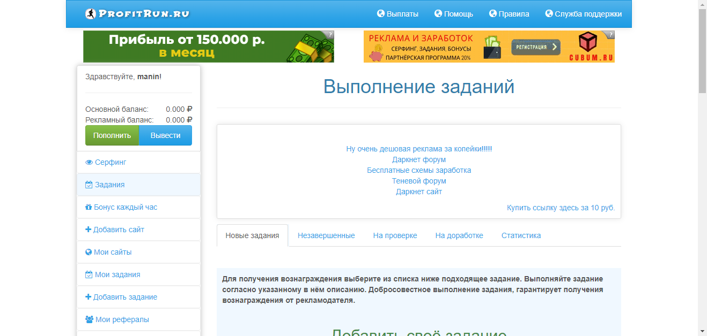The height and width of the screenshot is (336, 707).
Task: Click the green Пополнить button
Action: point(112,135)
